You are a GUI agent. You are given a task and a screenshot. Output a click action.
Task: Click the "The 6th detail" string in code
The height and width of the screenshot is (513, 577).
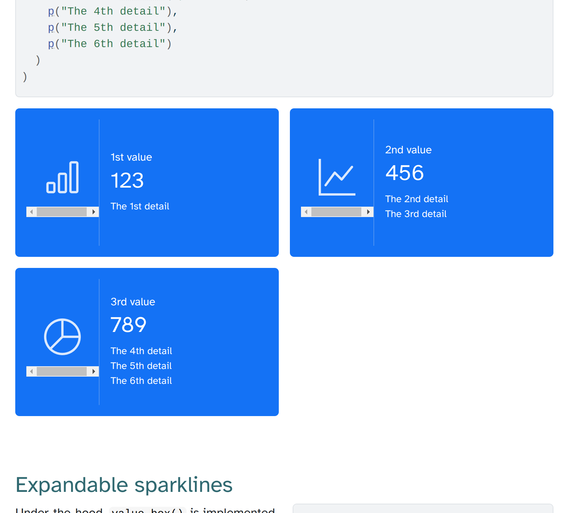[113, 44]
